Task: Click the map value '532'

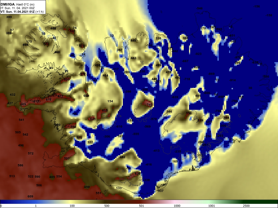Action: [46, 44]
